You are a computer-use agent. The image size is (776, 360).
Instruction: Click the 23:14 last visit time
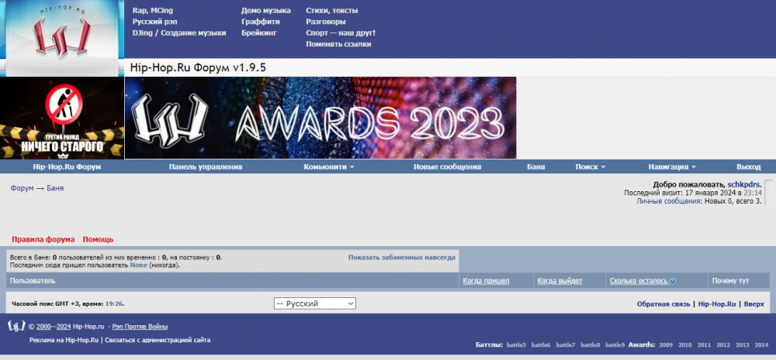pyautogui.click(x=753, y=193)
